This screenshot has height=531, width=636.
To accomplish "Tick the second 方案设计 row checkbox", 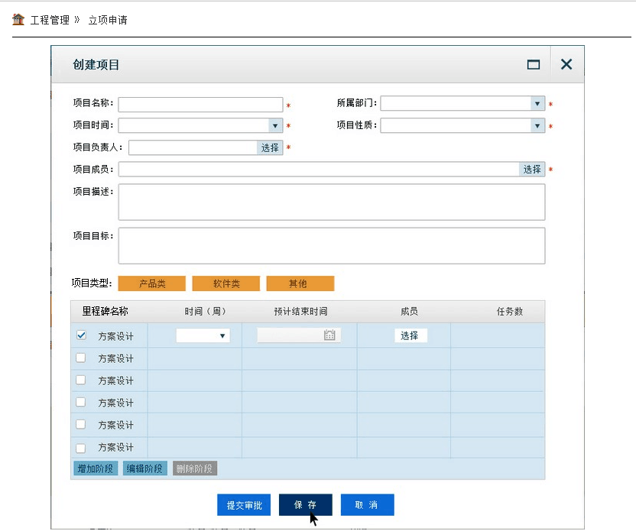I will [81, 358].
